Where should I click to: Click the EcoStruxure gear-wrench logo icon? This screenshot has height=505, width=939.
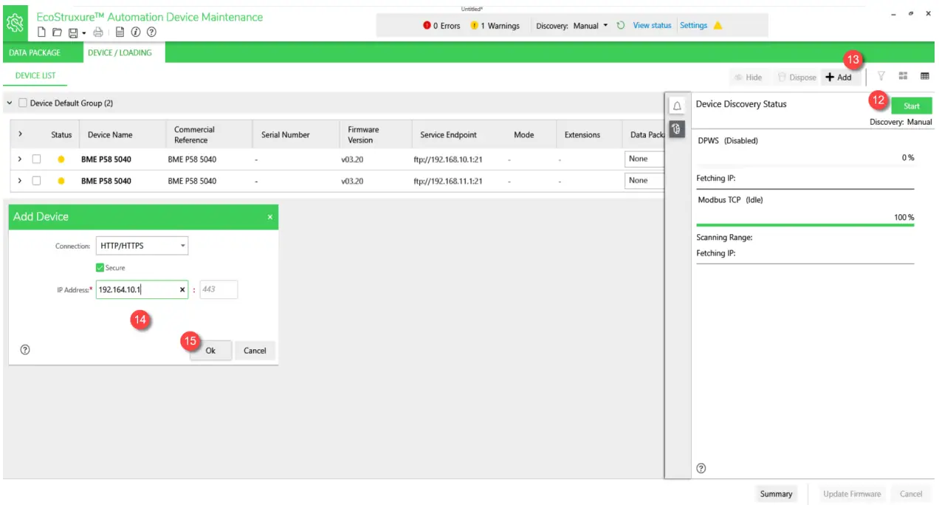[15, 24]
